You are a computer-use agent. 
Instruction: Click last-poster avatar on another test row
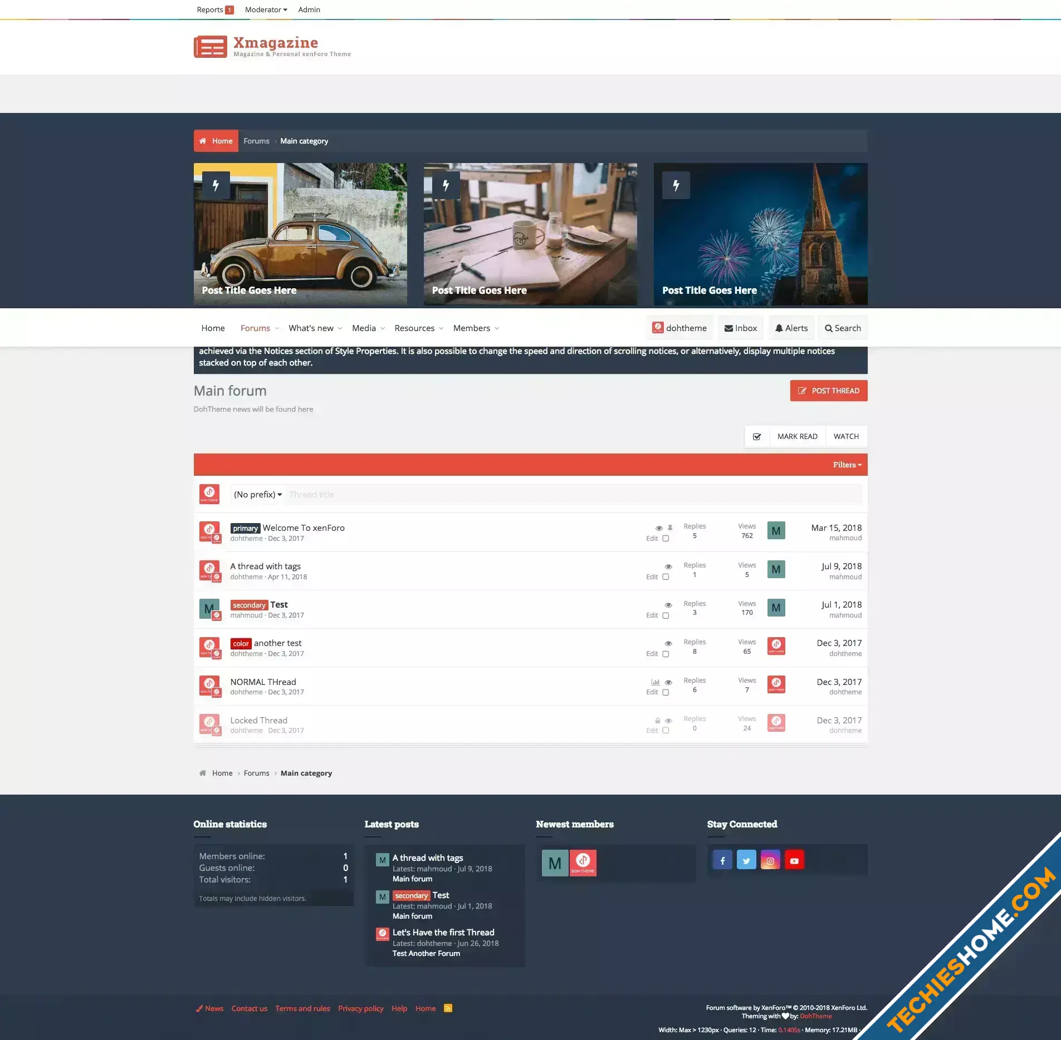[x=776, y=646]
